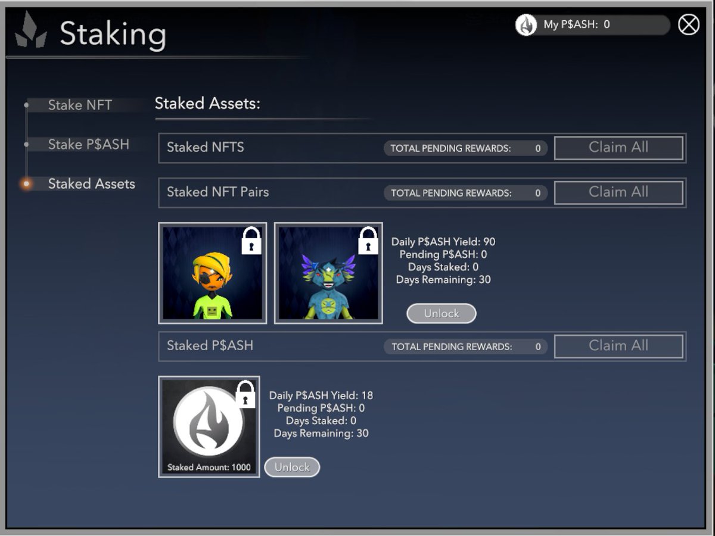Click 'Pending P$ASH: 0' under NFT pair
Viewport: 715px width, 536px height.
pos(443,254)
